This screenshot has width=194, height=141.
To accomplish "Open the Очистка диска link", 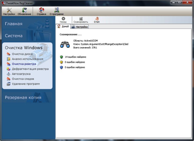I will click(22, 54).
